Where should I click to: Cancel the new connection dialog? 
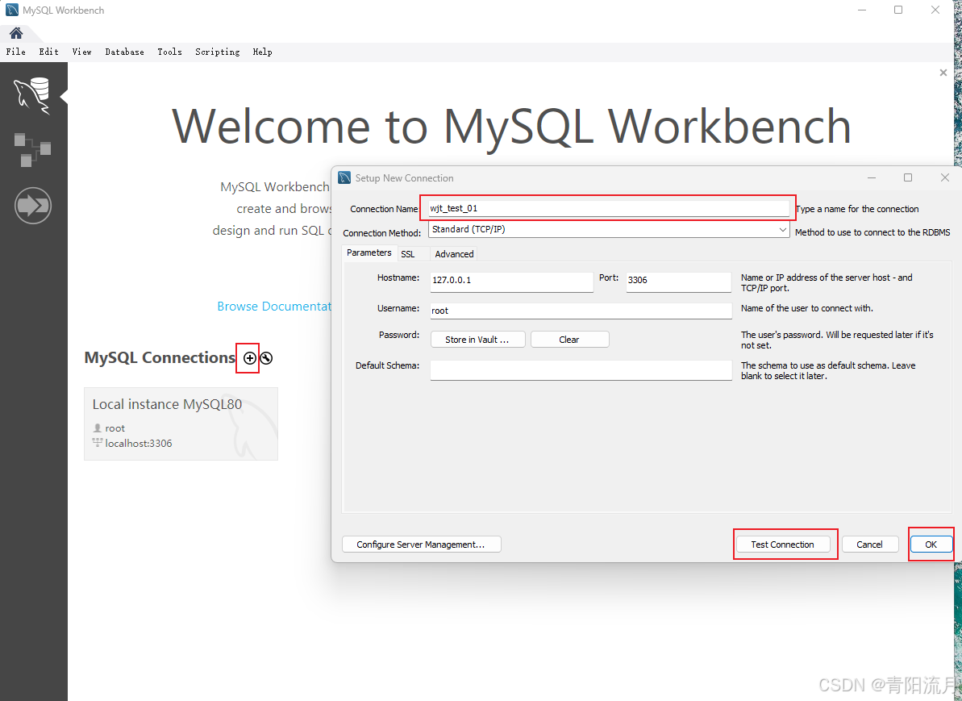pos(869,545)
